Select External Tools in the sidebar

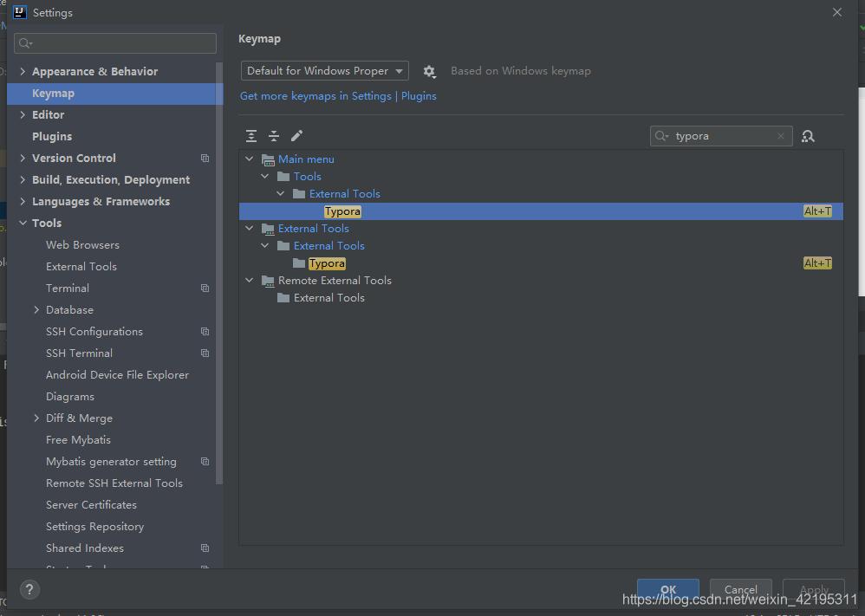tap(81, 267)
